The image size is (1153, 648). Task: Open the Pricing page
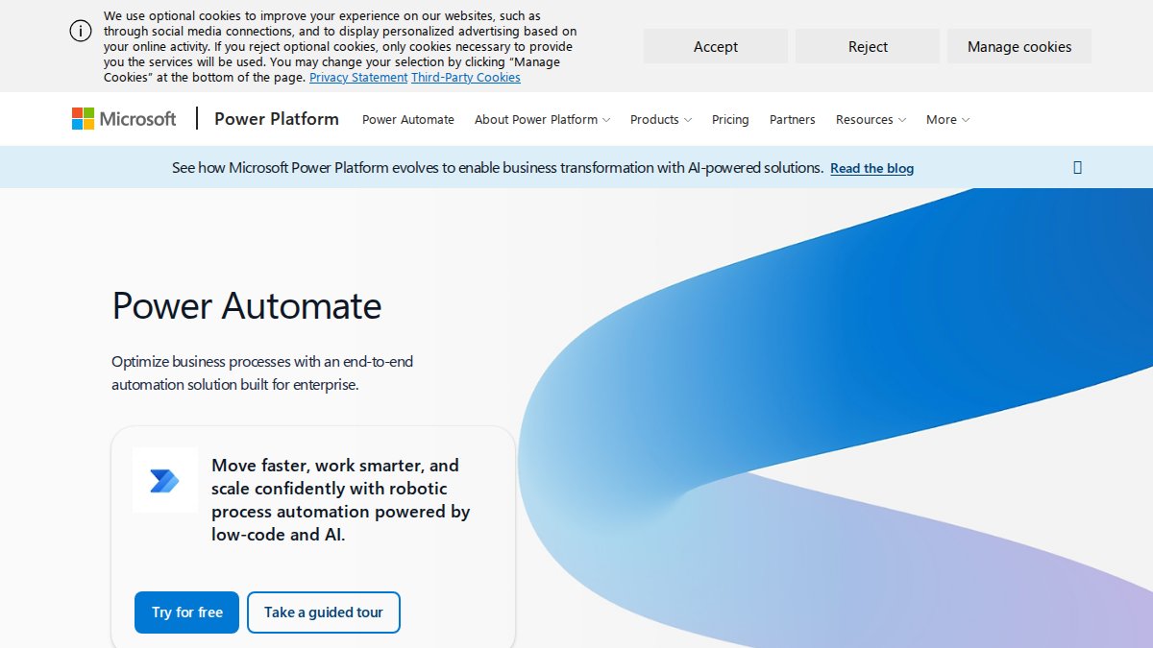point(730,120)
